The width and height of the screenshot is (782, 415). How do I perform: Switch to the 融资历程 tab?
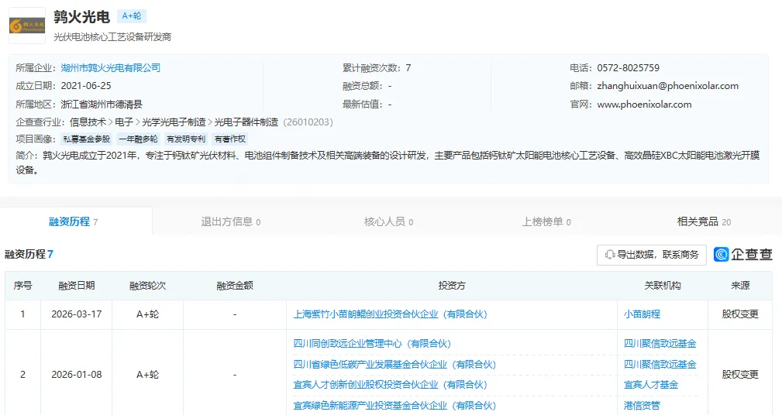[74, 221]
